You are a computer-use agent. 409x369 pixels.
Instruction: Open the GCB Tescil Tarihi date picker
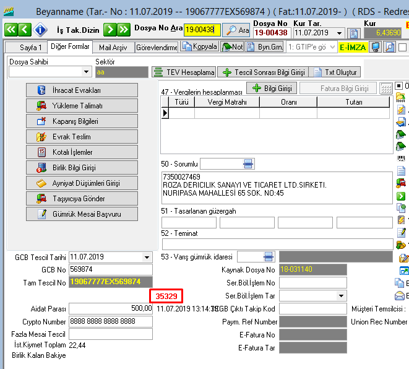pos(147,258)
